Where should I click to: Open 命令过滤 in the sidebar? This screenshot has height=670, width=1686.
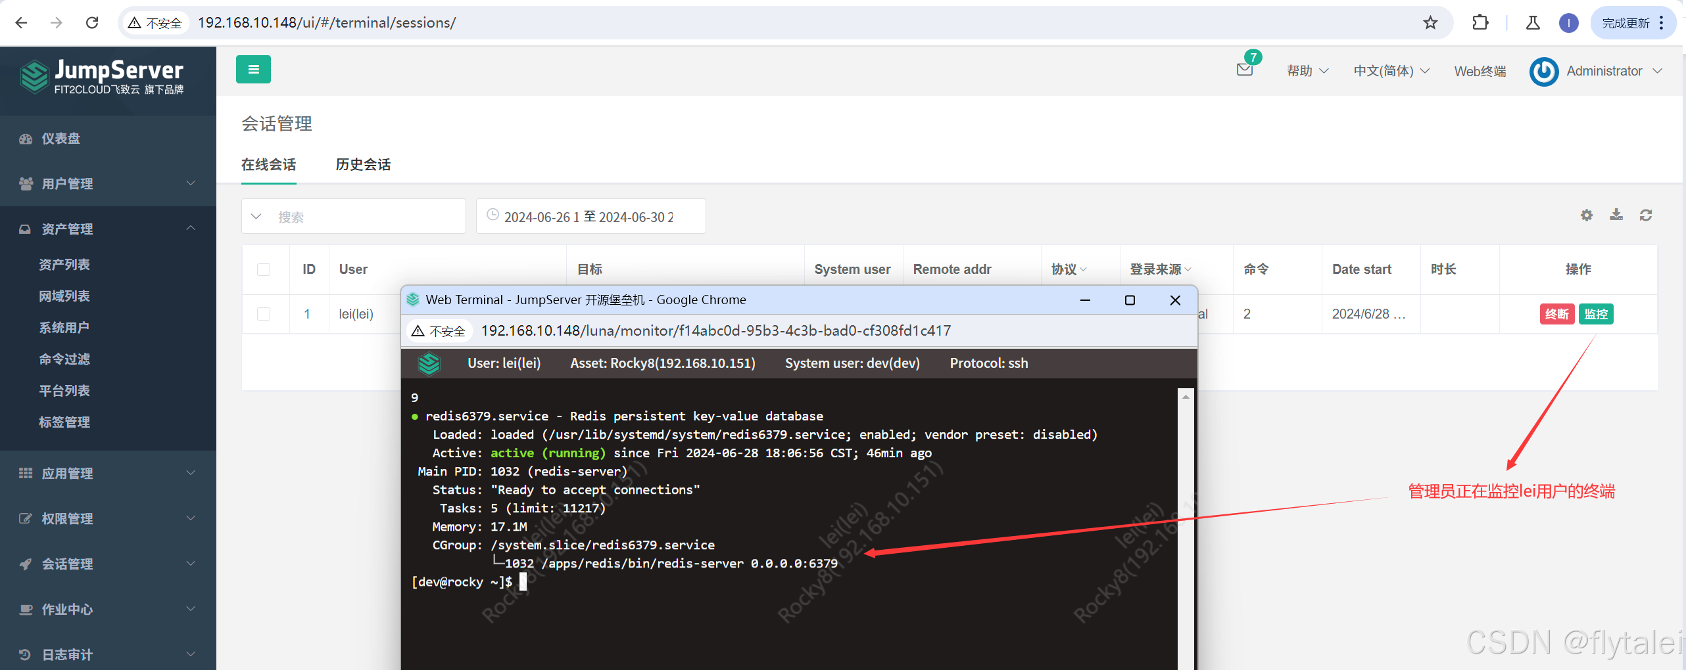pos(64,359)
